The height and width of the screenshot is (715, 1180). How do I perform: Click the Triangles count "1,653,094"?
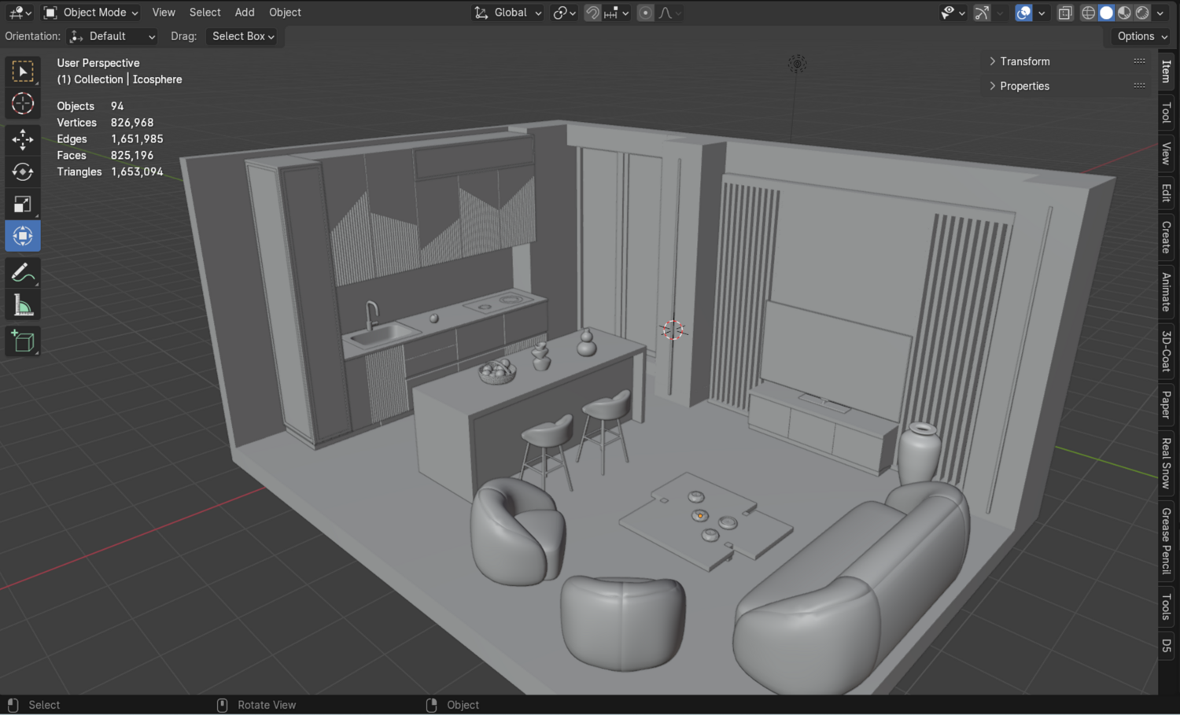coord(137,171)
